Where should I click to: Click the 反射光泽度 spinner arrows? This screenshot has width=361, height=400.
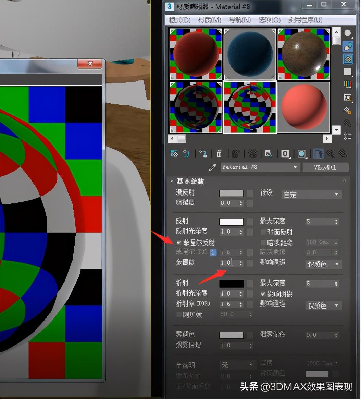pos(241,232)
